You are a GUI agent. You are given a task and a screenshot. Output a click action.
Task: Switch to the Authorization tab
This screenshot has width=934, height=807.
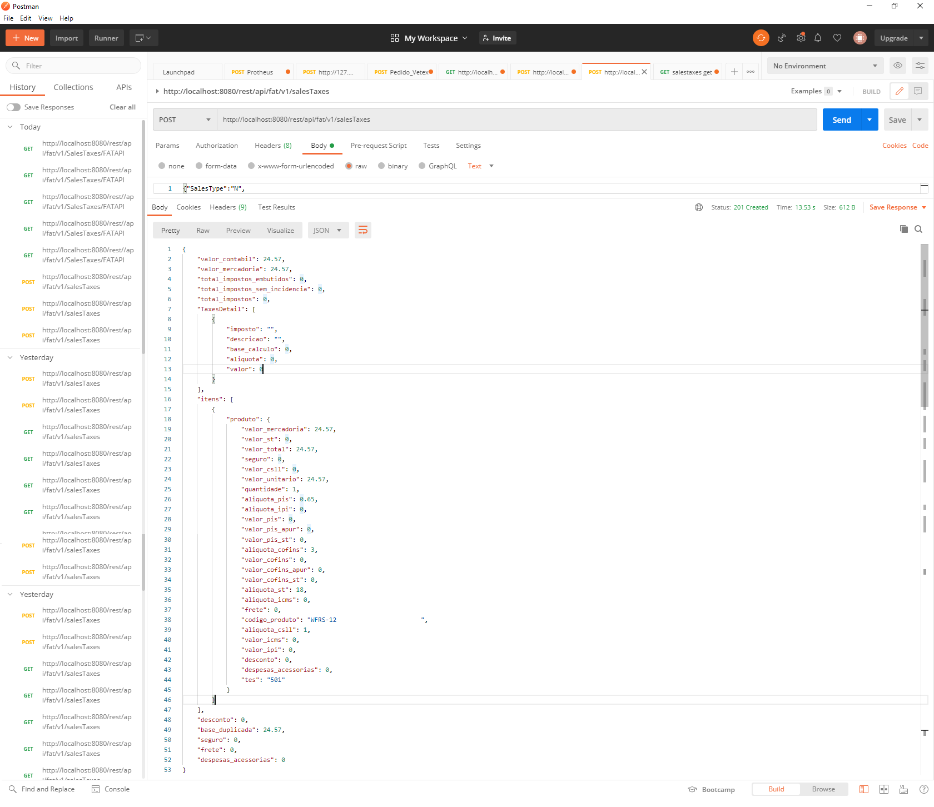tap(217, 146)
